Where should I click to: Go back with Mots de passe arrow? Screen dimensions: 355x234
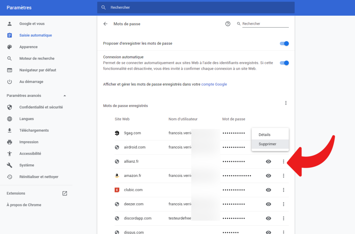105,24
